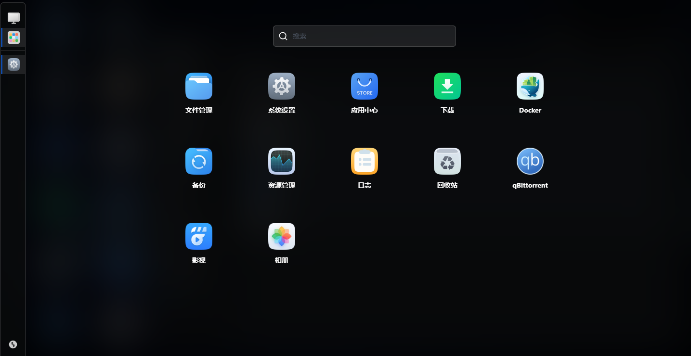Launch the 备份 backup app
The width and height of the screenshot is (691, 356).
pos(199,161)
